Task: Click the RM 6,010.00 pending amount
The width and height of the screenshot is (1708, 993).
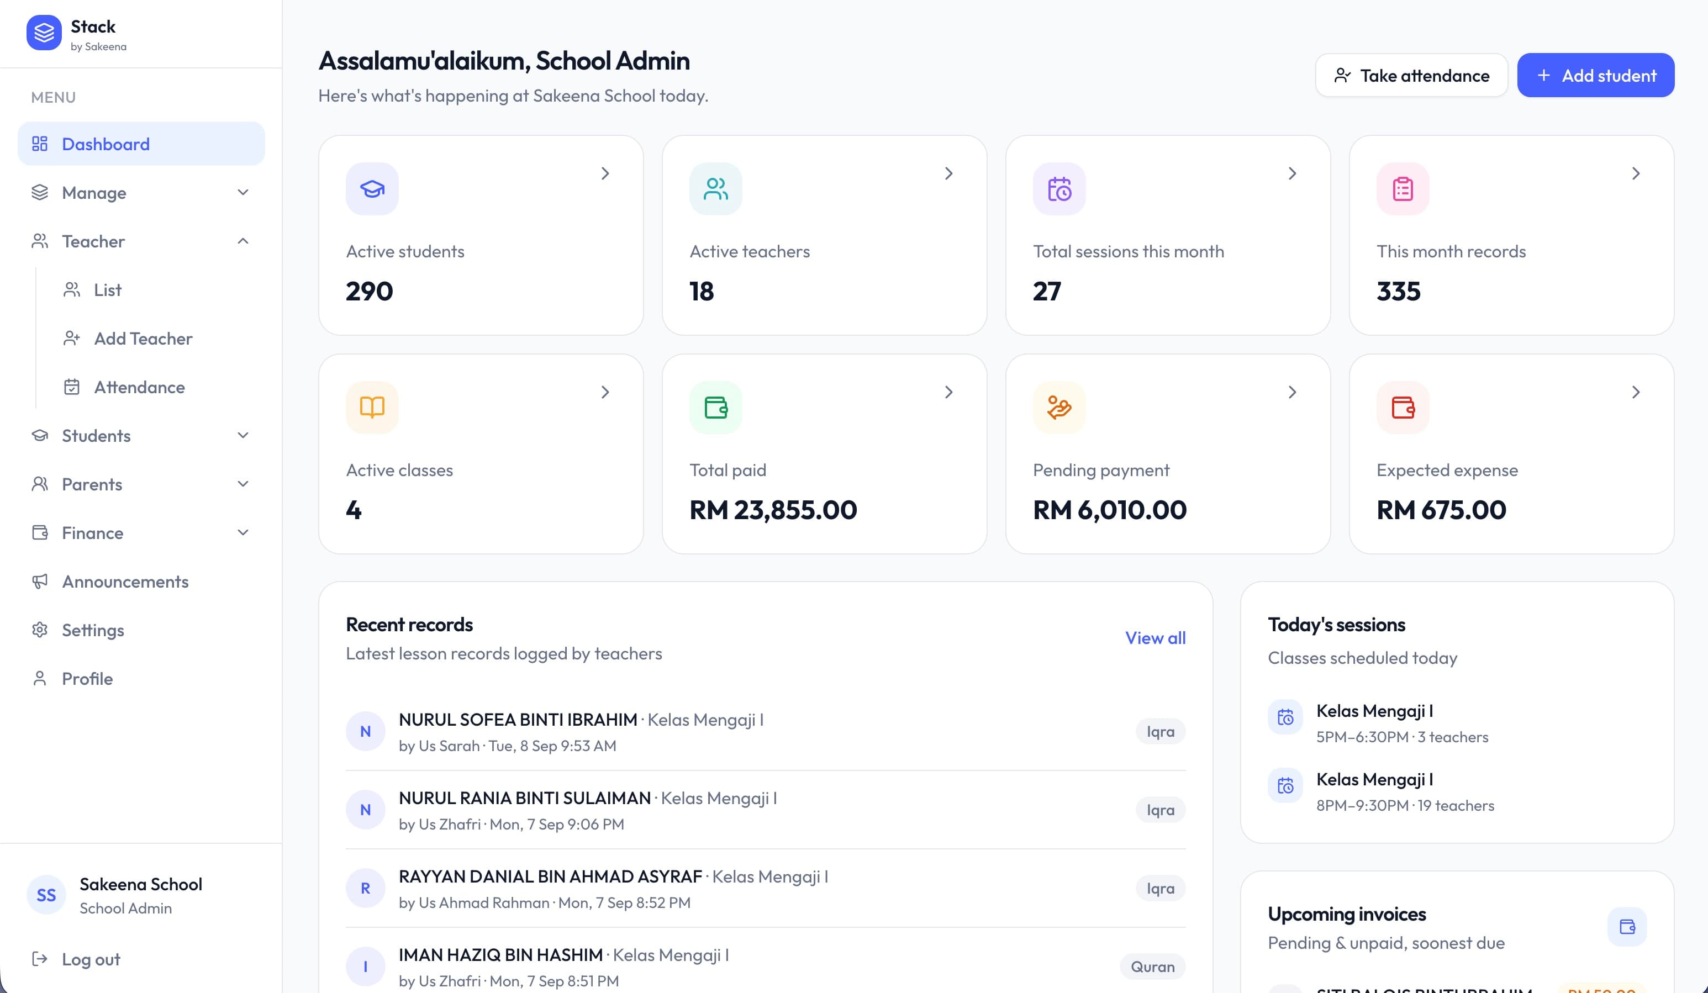Action: (1110, 510)
